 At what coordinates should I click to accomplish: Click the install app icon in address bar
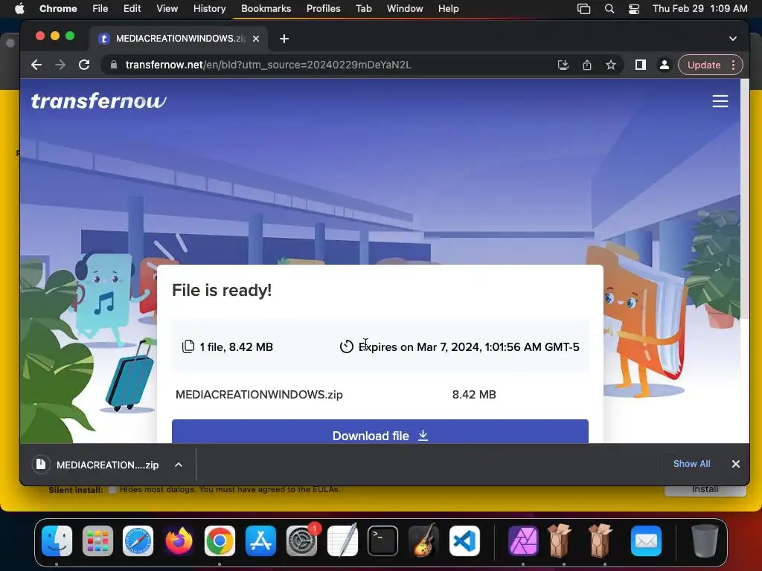coord(563,65)
